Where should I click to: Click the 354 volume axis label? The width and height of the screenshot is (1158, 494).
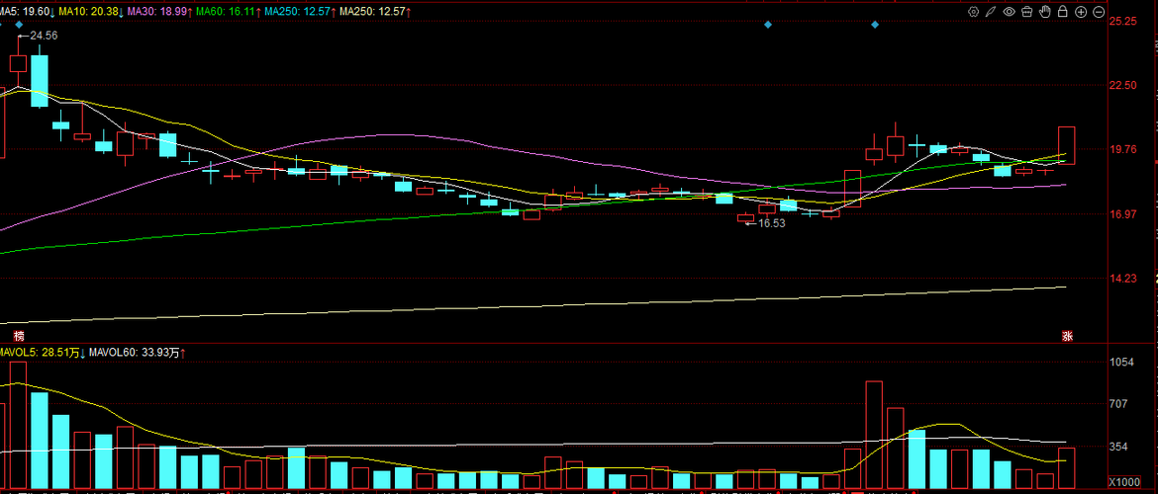pos(1118,447)
